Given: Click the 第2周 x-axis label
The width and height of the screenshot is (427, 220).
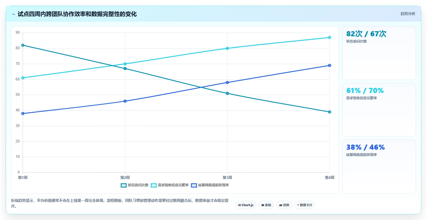Looking at the screenshot, I should tap(125, 178).
